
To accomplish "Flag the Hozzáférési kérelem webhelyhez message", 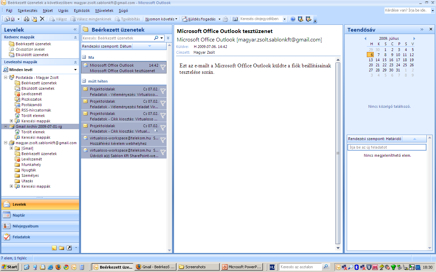I will 163,140.
